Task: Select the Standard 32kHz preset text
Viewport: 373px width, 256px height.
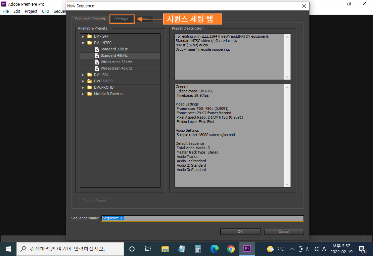Action: tap(114, 49)
